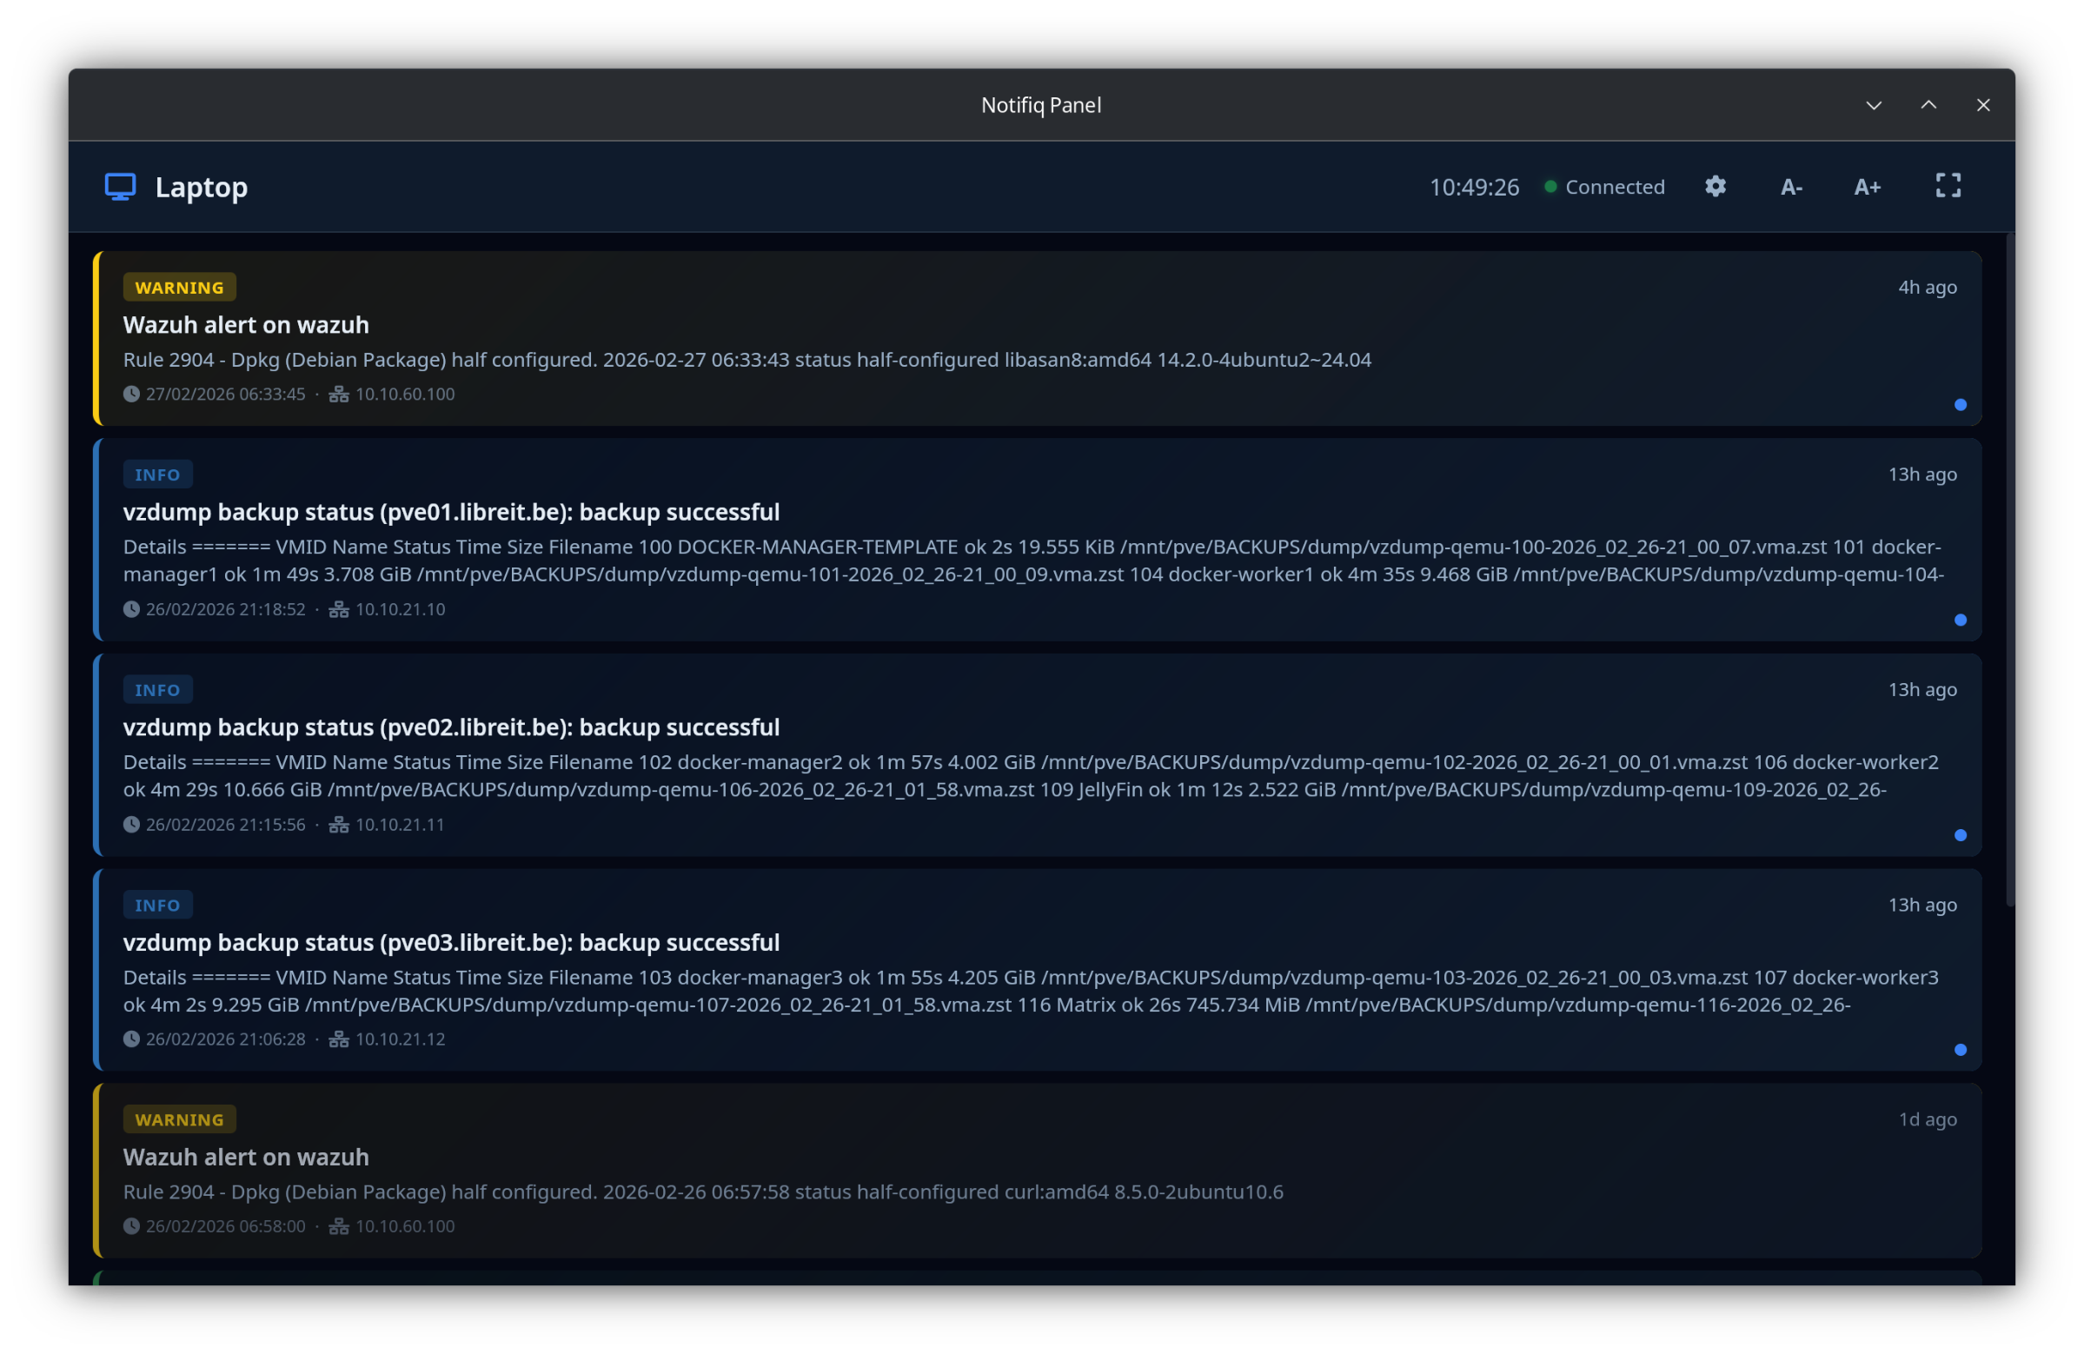Decrease font size with A- button
This screenshot has height=1354, width=2084.
pos(1790,187)
